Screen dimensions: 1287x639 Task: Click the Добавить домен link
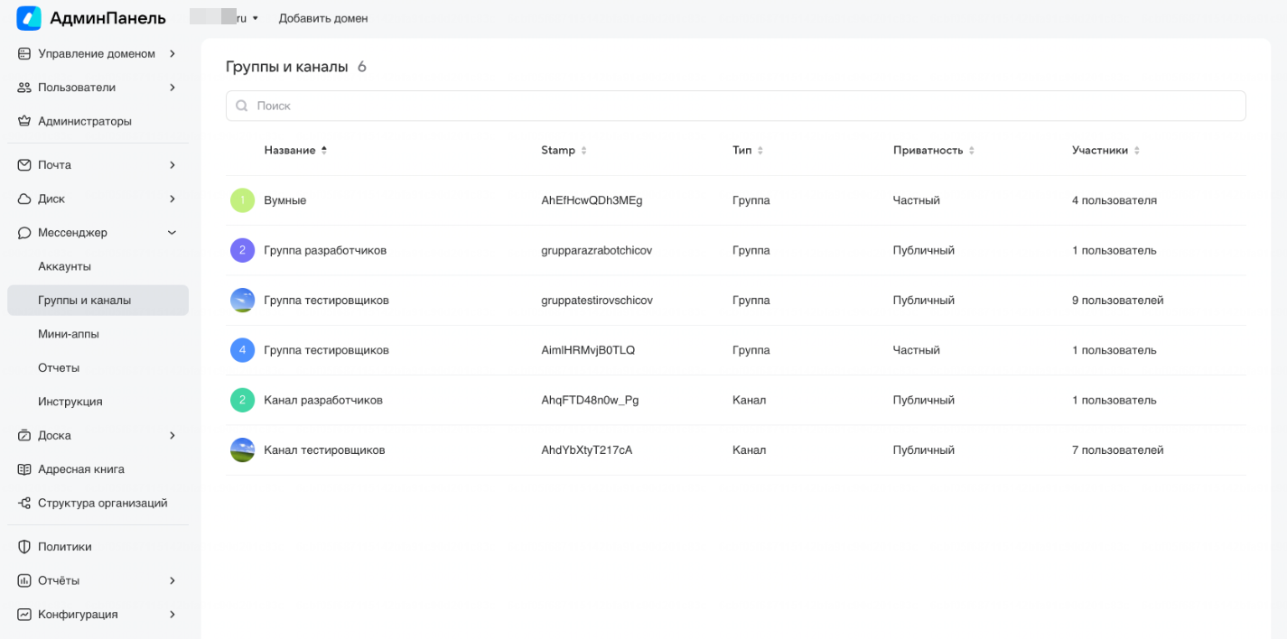pyautogui.click(x=322, y=18)
